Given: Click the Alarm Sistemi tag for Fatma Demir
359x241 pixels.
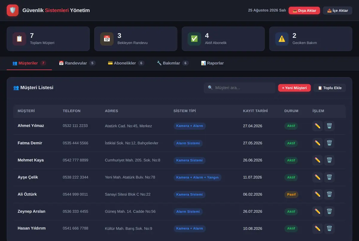Looking at the screenshot, I should point(188,143).
